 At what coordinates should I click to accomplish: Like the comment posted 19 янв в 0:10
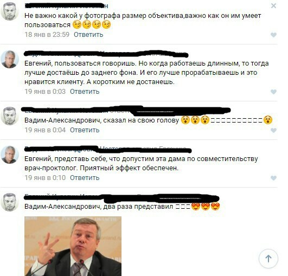[x=273, y=178]
